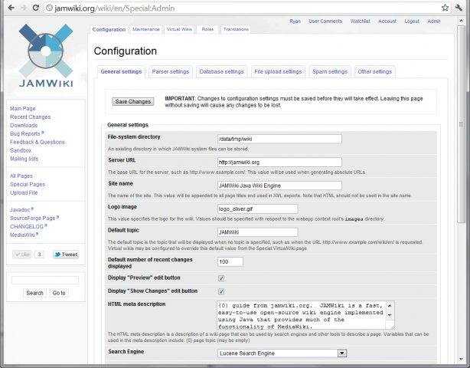The image size is (470, 368).
Task: Click the Save Changes button
Action: (x=133, y=102)
